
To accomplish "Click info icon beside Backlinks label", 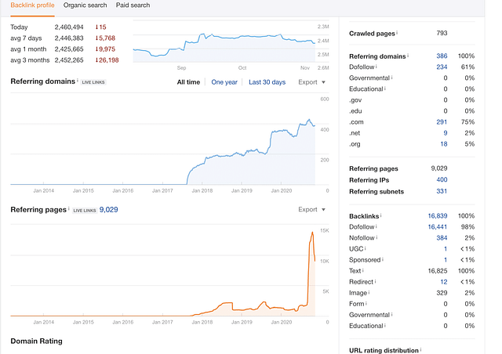I will click(381, 215).
